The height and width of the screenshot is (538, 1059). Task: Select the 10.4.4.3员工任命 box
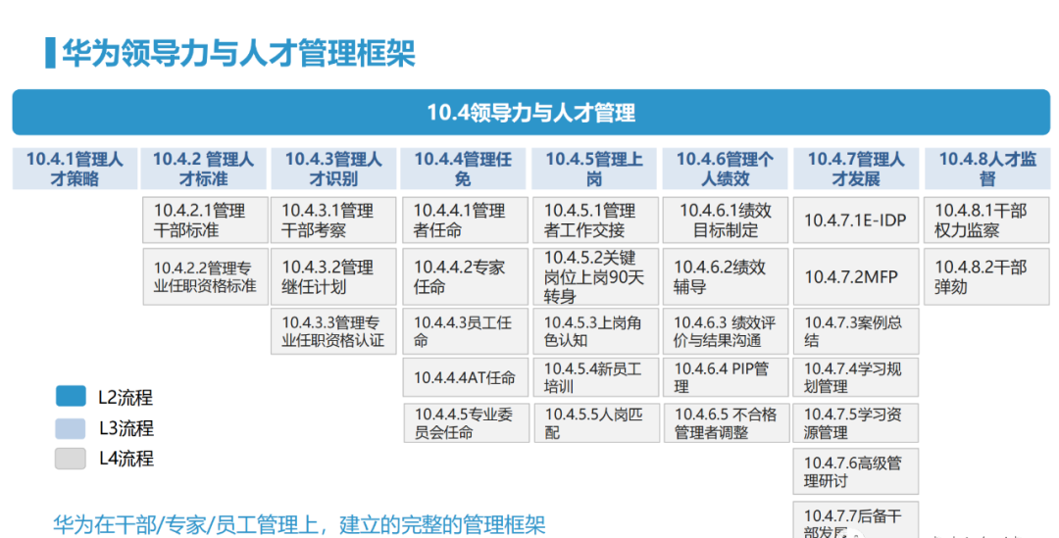466,331
